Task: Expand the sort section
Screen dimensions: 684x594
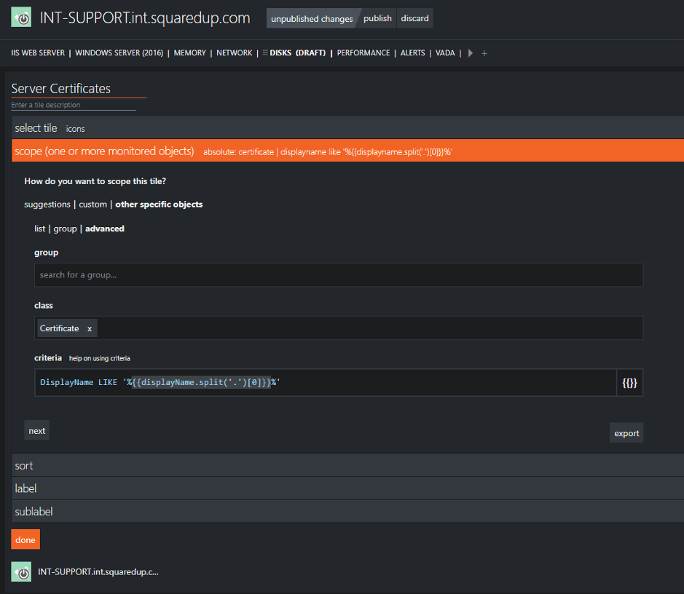Action: pos(347,465)
